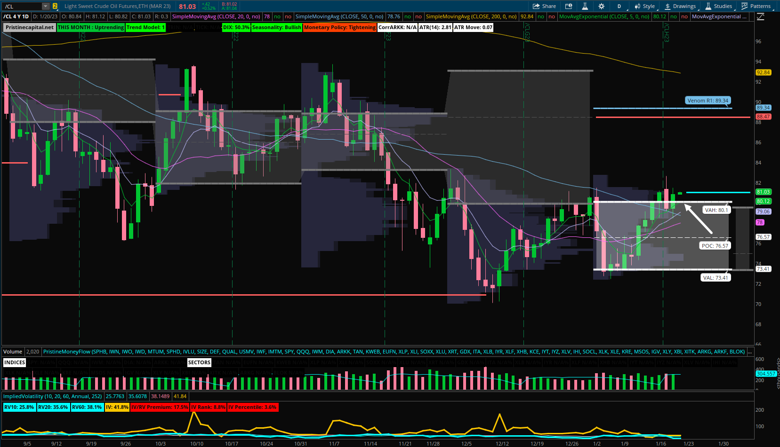Image resolution: width=780 pixels, height=447 pixels.
Task: Open the symbol dropdown arrow next to /CL
Action: pos(46,6)
